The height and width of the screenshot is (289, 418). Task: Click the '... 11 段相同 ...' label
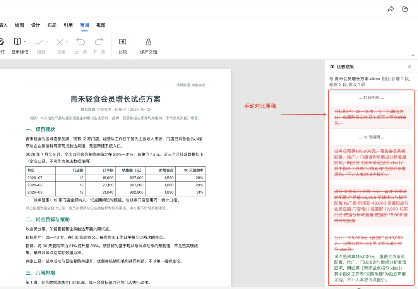[x=371, y=98]
